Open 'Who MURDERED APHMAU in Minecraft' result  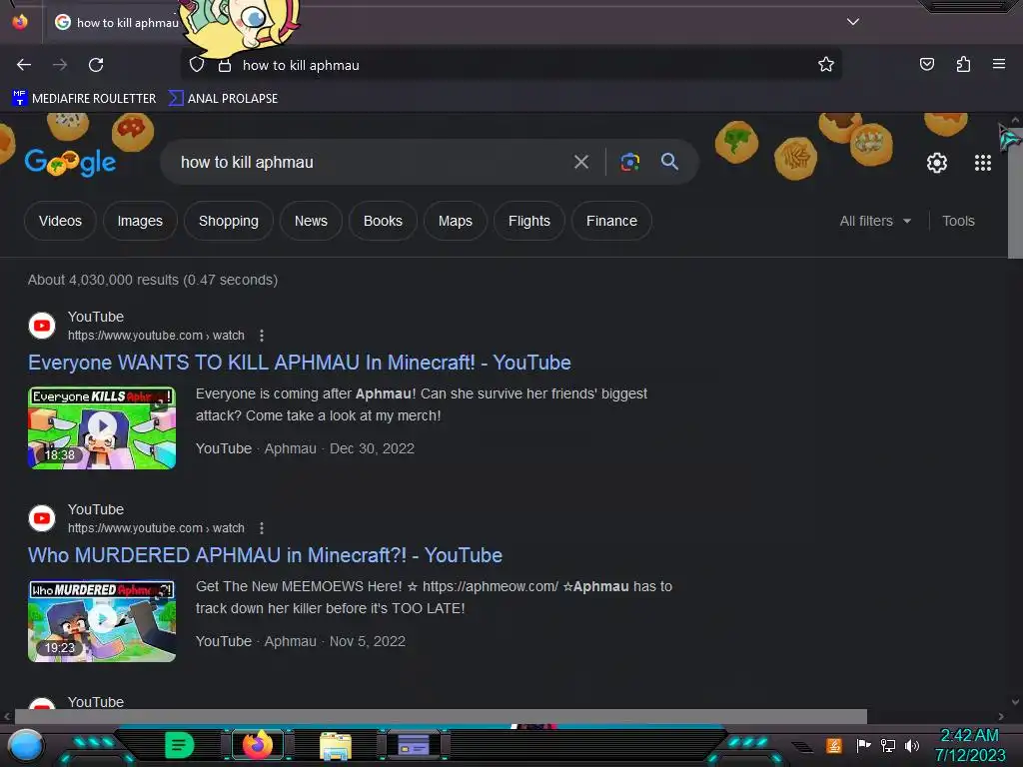tap(265, 555)
